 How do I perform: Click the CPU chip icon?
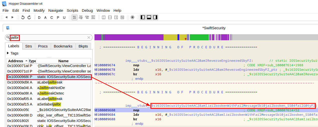click(132, 17)
